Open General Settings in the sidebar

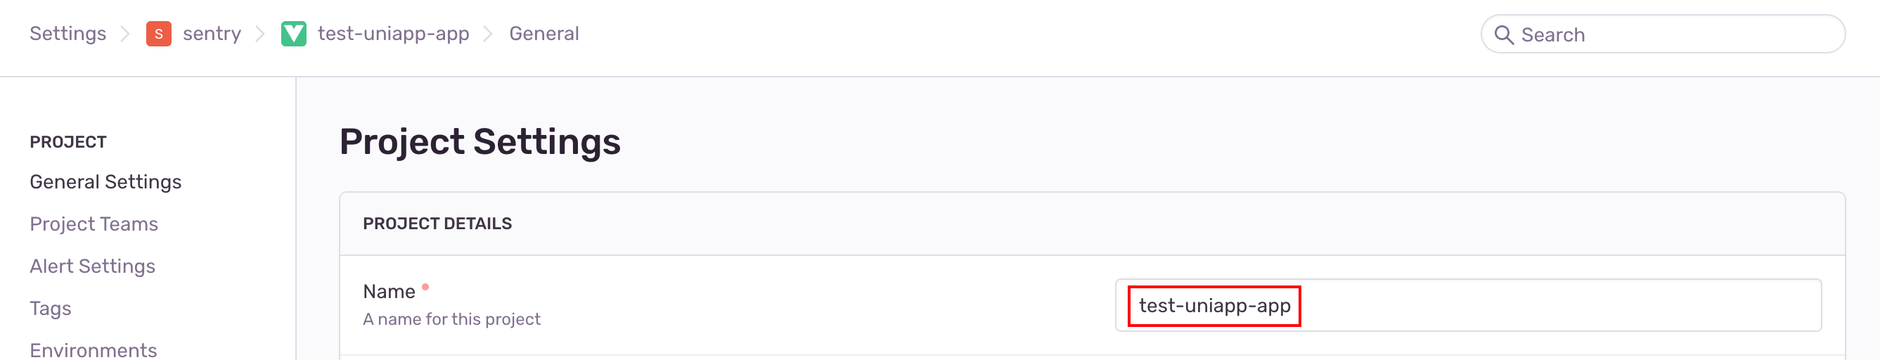tap(106, 182)
